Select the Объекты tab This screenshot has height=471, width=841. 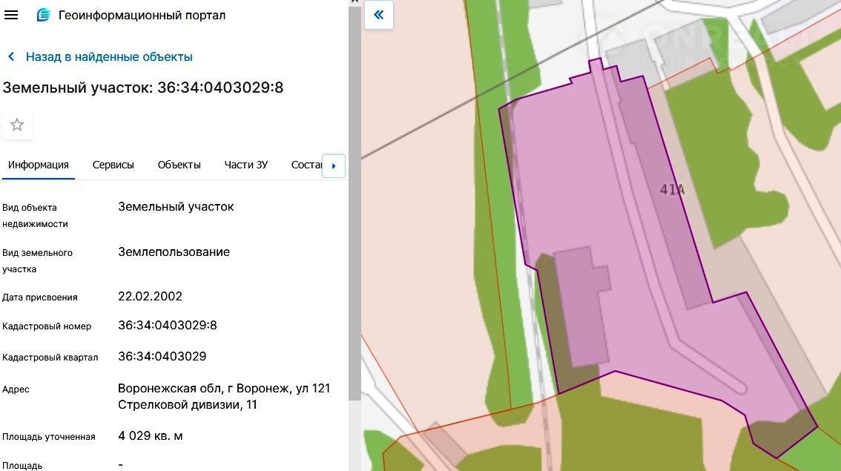(179, 165)
